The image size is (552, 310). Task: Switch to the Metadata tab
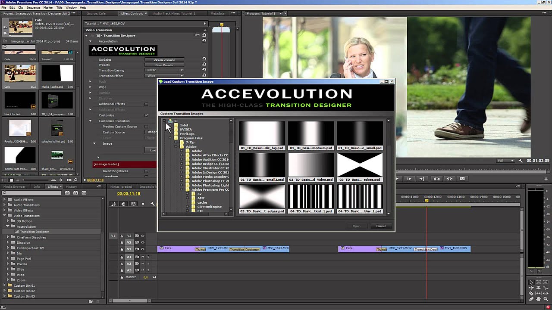tap(217, 13)
